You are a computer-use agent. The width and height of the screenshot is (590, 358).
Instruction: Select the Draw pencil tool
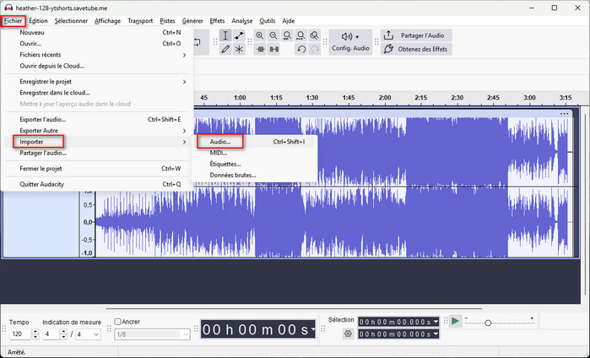[225, 49]
